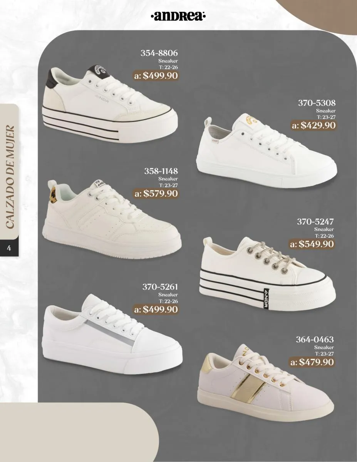
Task: Click product code 370-5247
Action: [315, 221]
